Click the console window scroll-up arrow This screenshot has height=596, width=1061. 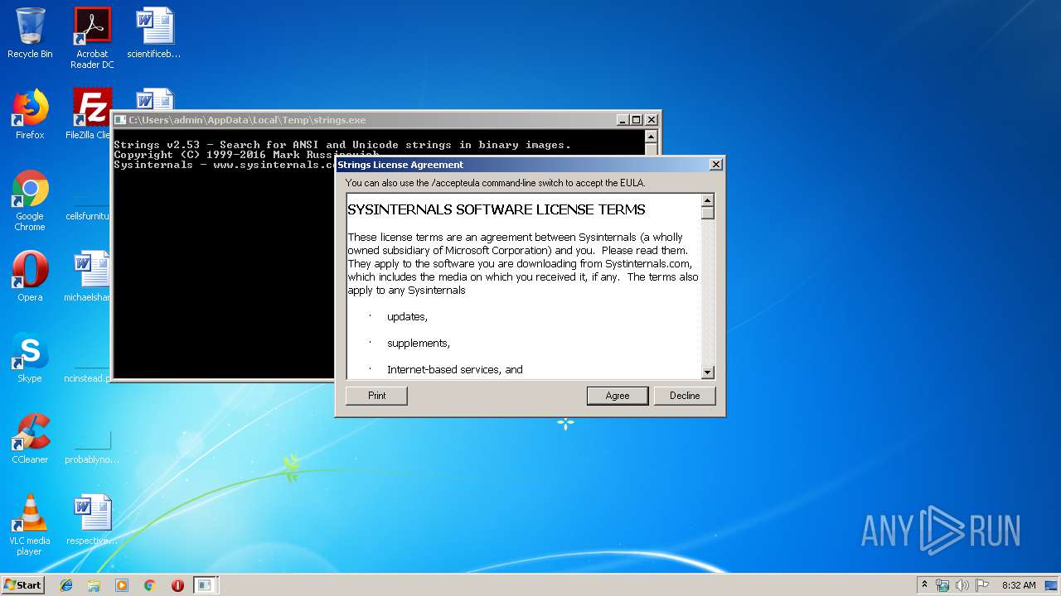pos(651,137)
